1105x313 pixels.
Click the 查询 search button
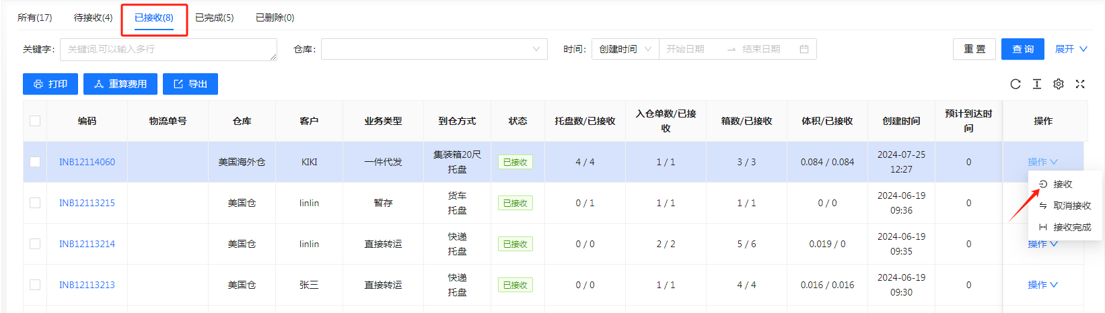tap(1023, 49)
